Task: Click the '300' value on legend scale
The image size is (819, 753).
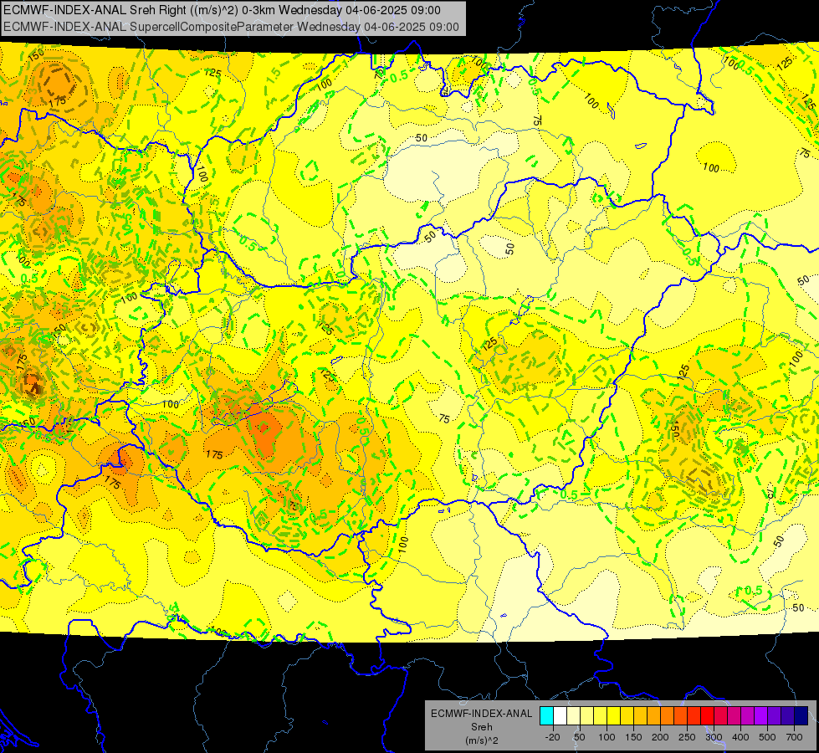Action: pos(714,737)
